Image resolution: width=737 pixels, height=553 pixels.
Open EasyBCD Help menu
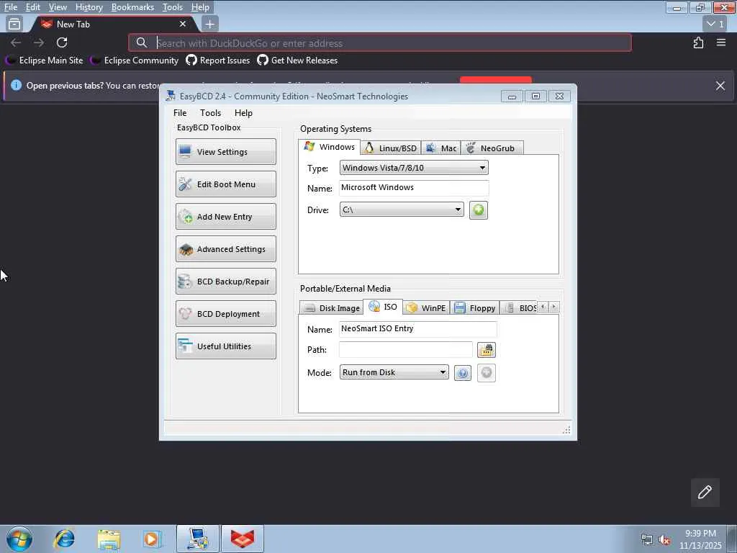click(x=243, y=113)
